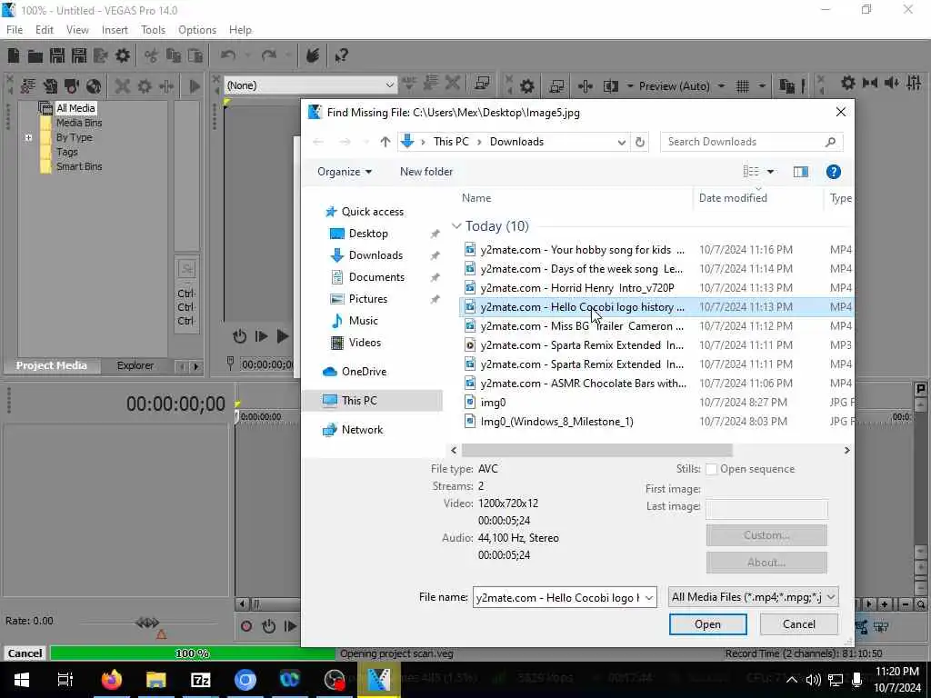Click the Open project folder icon in VEGAS toolbar

pos(35,55)
